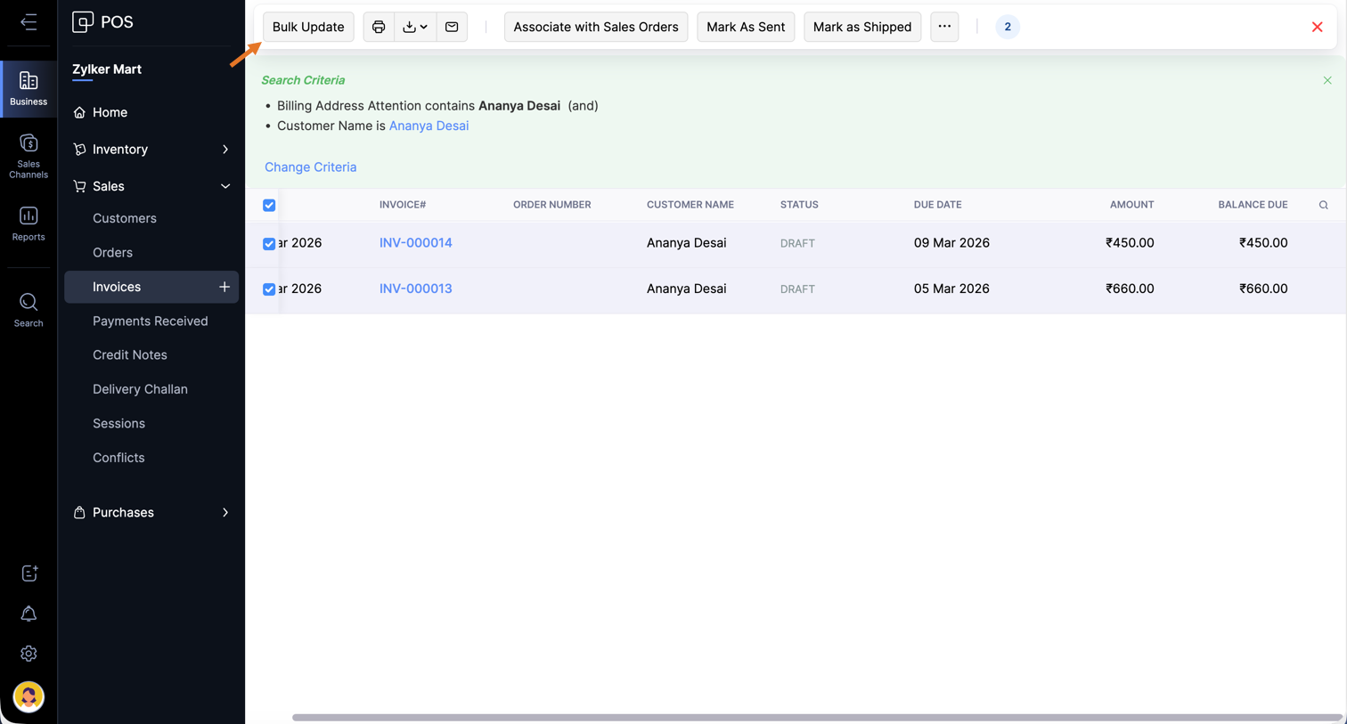Open the notifications bell icon
This screenshot has height=724, width=1347.
(29, 614)
